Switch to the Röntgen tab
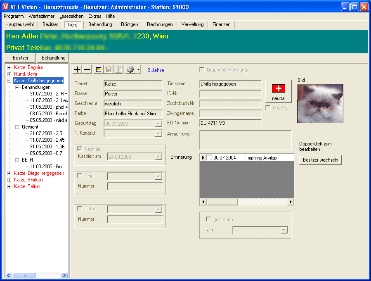The image size is (371, 281). [x=130, y=24]
